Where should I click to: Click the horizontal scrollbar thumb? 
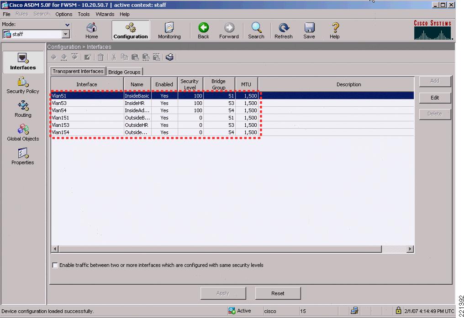(220, 249)
